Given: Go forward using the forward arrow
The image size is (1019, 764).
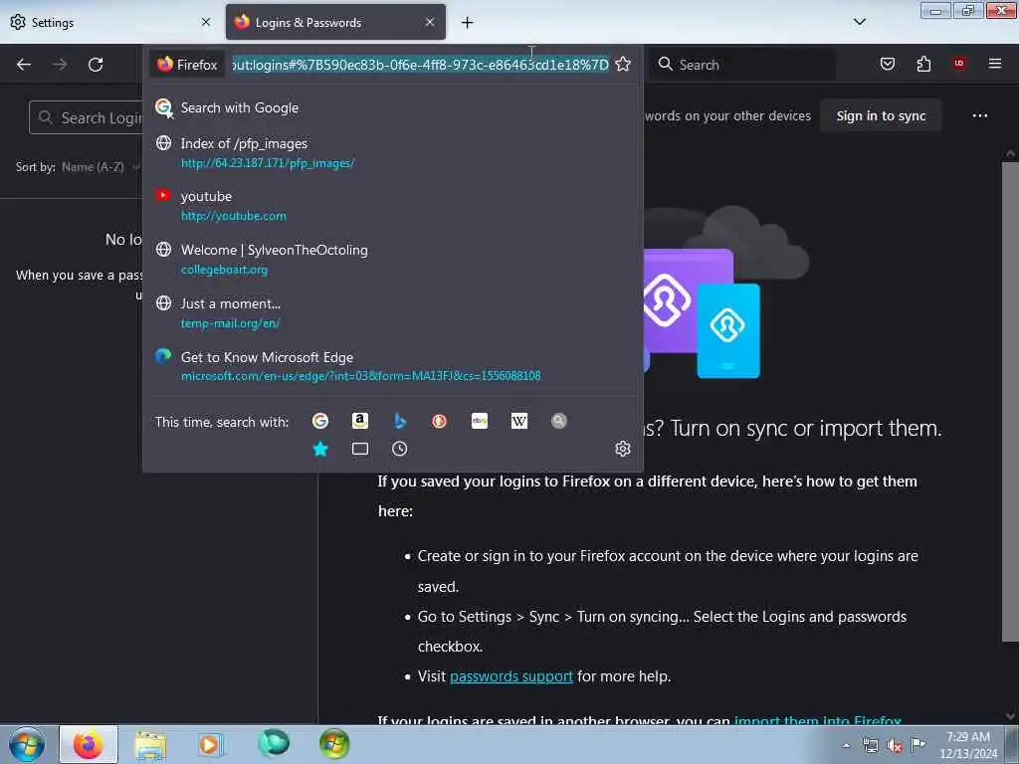Looking at the screenshot, I should (60, 65).
